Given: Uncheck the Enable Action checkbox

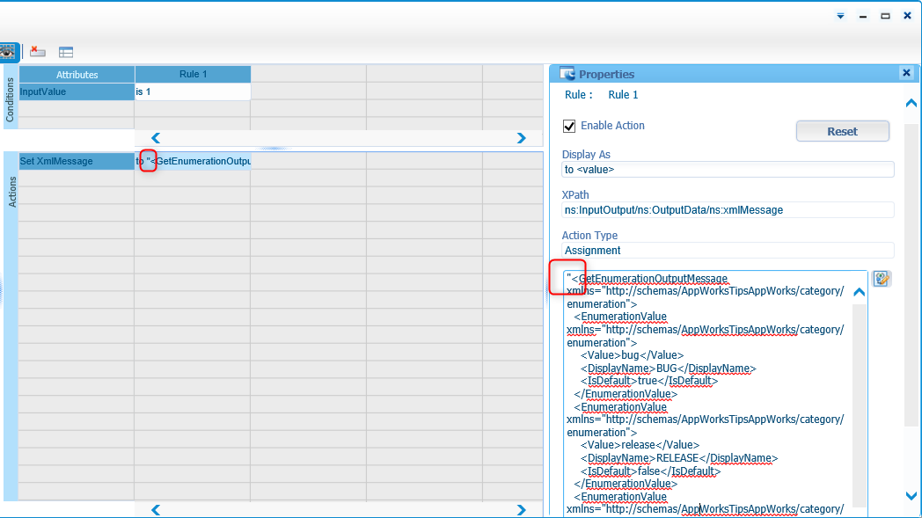Looking at the screenshot, I should click(569, 126).
